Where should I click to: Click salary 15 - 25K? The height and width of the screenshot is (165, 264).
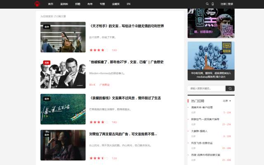click(x=226, y=124)
